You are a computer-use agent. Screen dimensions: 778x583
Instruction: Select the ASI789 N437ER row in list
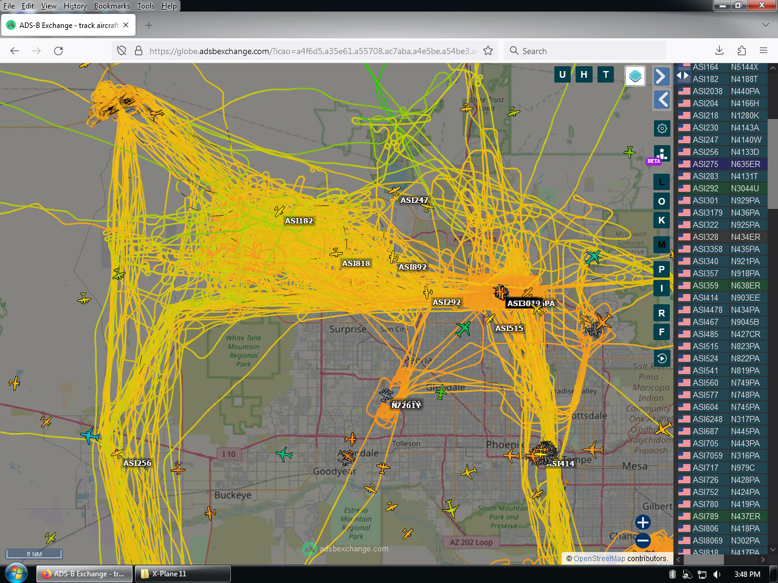click(x=722, y=516)
